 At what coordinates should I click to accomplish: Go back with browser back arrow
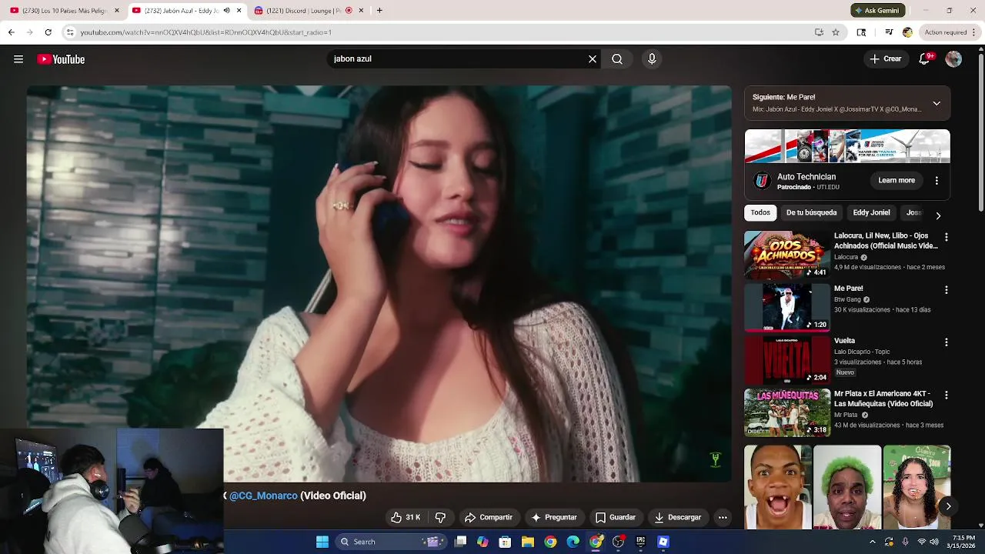click(x=11, y=32)
